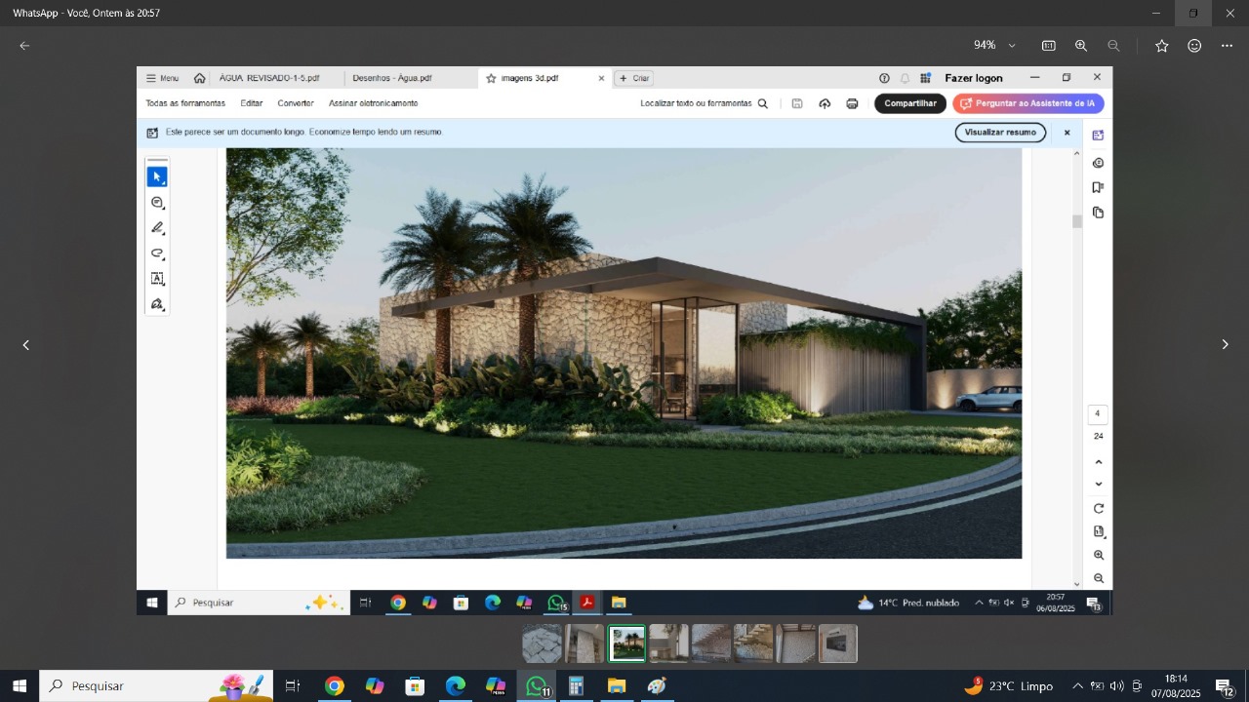Screen dimensions: 1249x702
Task: Open the three-dots more options menu
Action: [1228, 46]
